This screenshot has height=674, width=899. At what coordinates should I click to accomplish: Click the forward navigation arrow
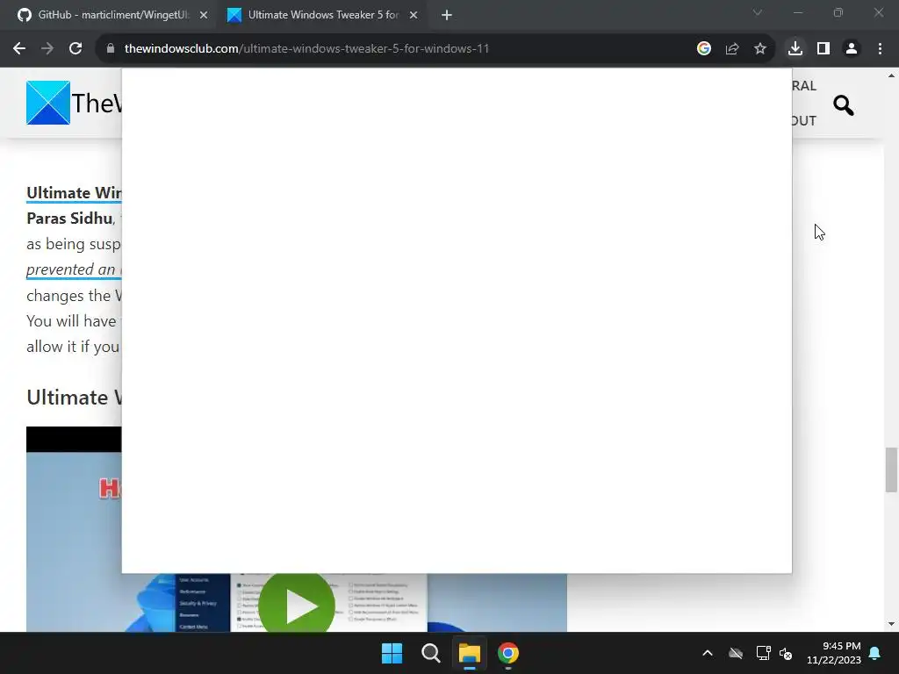pyautogui.click(x=47, y=49)
